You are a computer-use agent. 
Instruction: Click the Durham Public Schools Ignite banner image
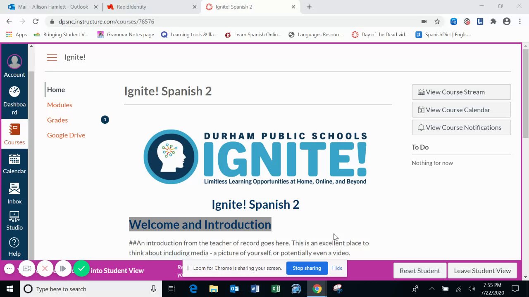click(255, 157)
